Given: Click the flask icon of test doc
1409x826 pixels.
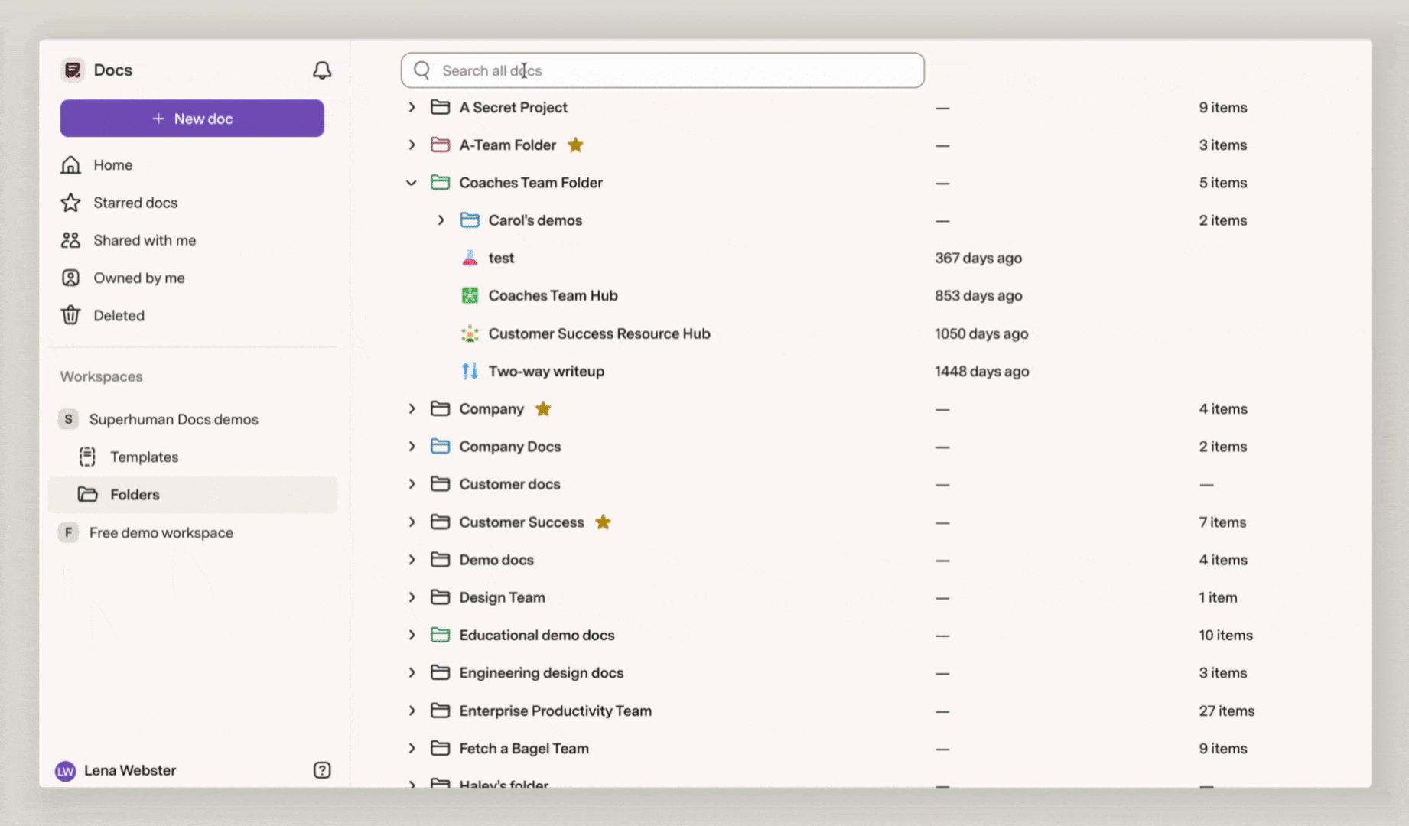Looking at the screenshot, I should (470, 258).
